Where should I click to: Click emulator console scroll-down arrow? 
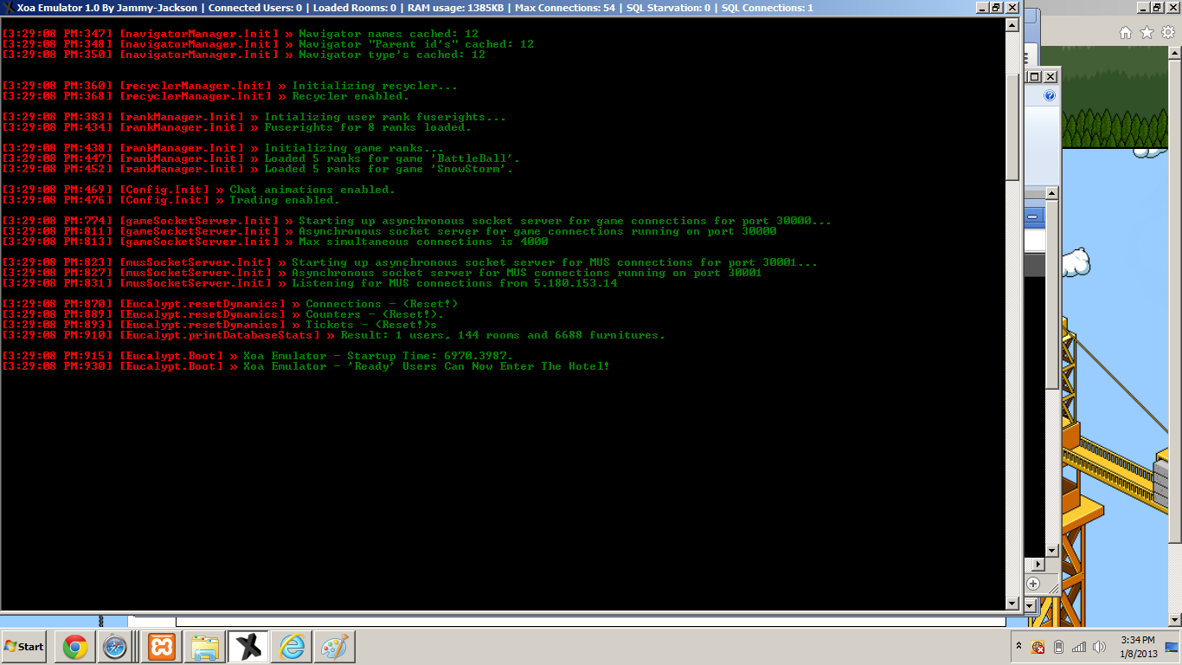click(1013, 603)
